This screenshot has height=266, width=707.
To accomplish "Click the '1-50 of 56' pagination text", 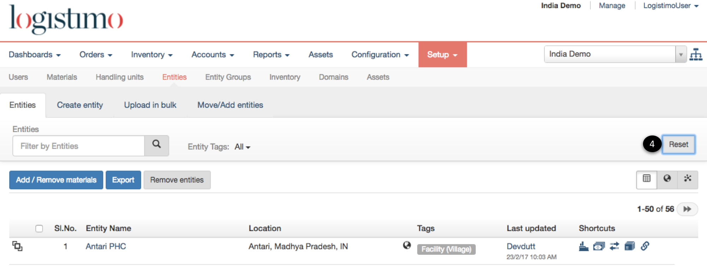I will tap(655, 209).
